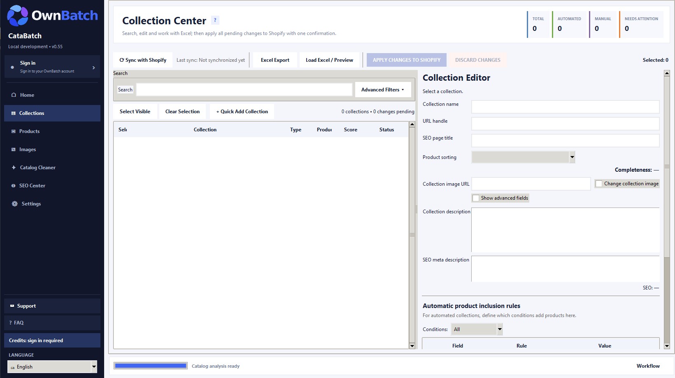Click Quick Add Collection
The width and height of the screenshot is (675, 378).
pyautogui.click(x=242, y=112)
